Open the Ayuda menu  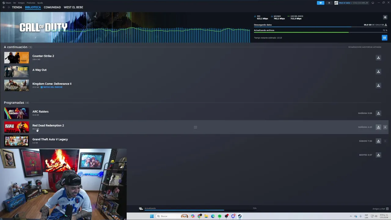click(40, 3)
